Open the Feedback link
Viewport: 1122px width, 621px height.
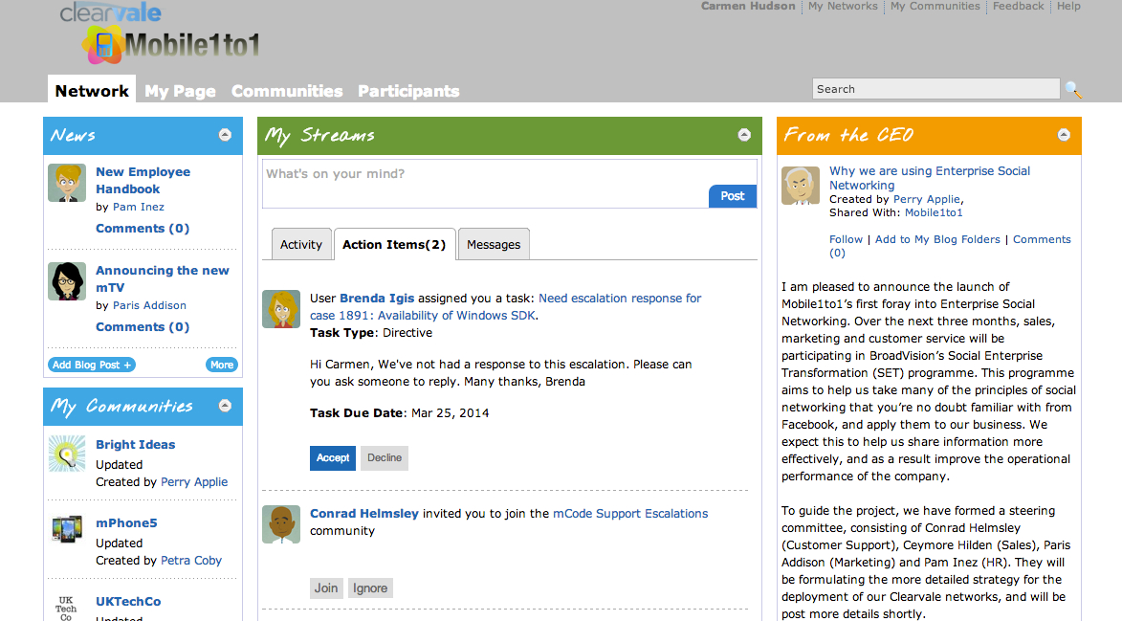pos(1019,6)
